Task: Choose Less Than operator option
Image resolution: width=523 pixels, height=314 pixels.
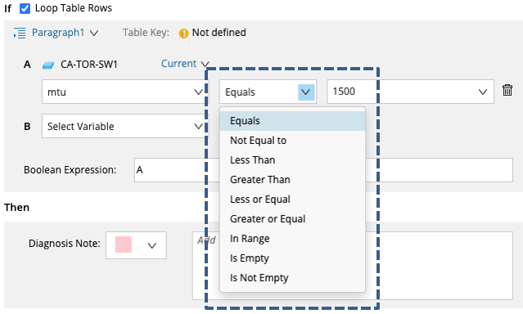Action: [x=292, y=160]
